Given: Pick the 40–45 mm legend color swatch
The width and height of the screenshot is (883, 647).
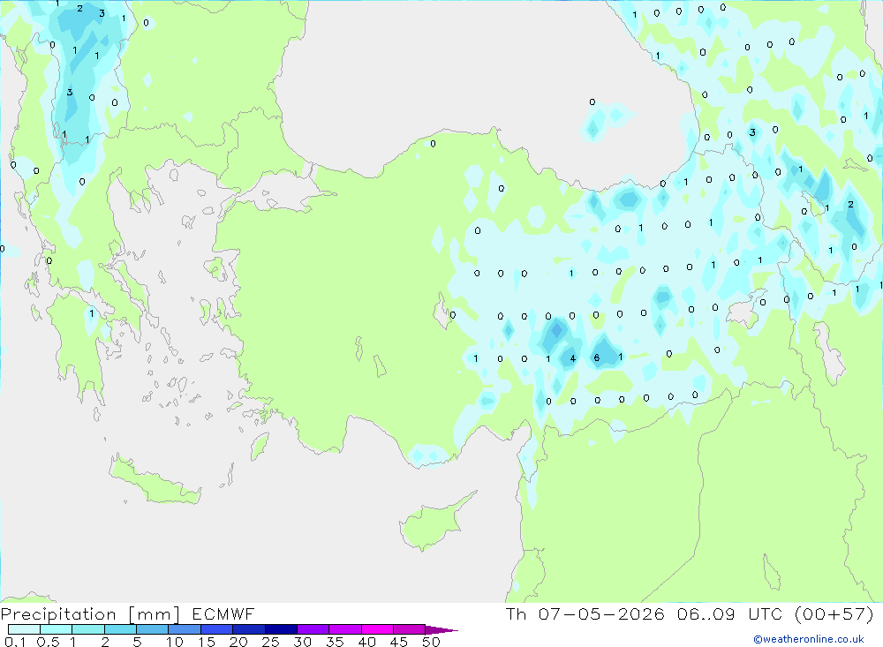Looking at the screenshot, I should tap(377, 629).
